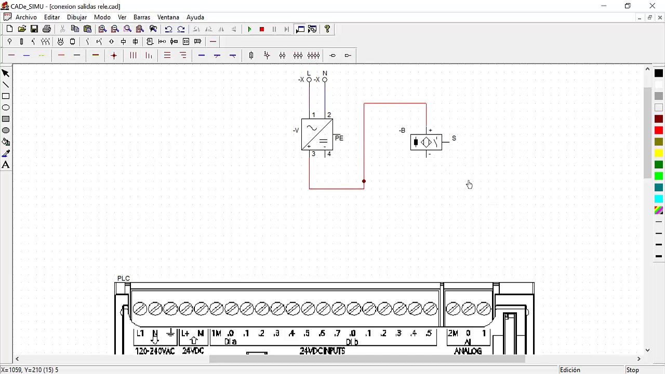Pick the filled ellipse tool

(x=6, y=130)
